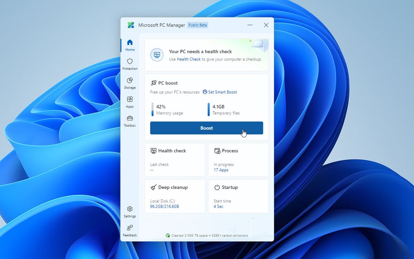Open the Settings gear icon

130,210
